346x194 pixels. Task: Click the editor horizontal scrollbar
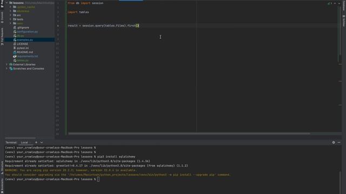(x=189, y=133)
